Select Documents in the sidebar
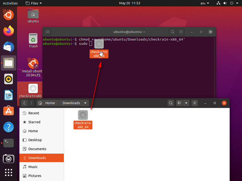 37,149
